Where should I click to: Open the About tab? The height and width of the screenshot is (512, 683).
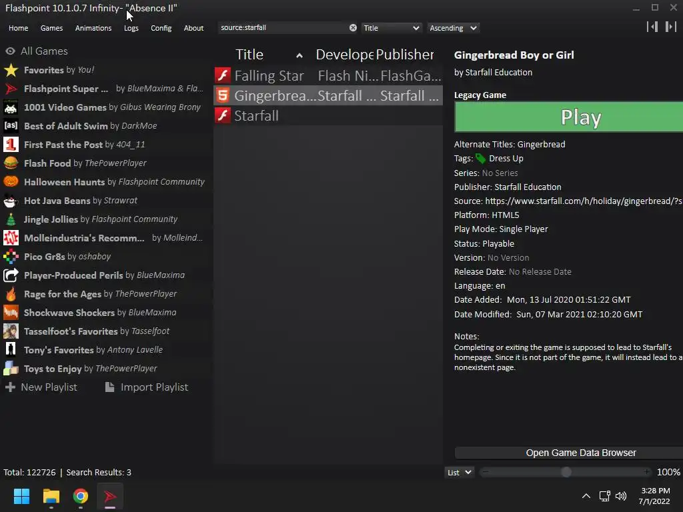[x=193, y=28]
